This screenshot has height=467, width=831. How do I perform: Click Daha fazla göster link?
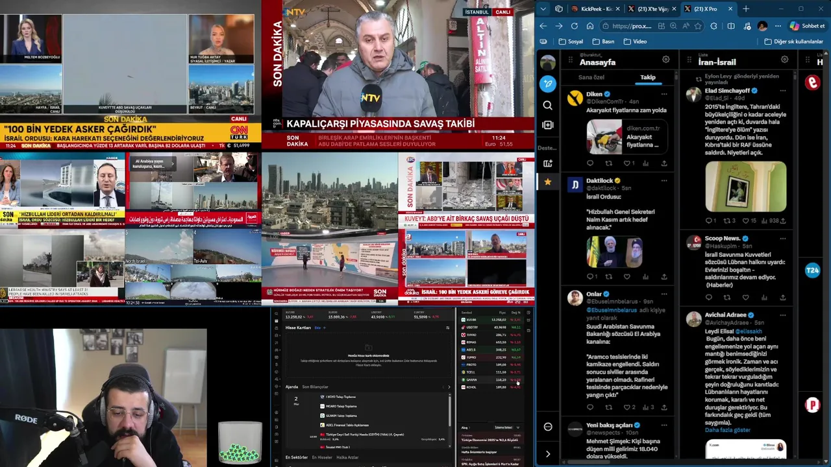pos(727,430)
